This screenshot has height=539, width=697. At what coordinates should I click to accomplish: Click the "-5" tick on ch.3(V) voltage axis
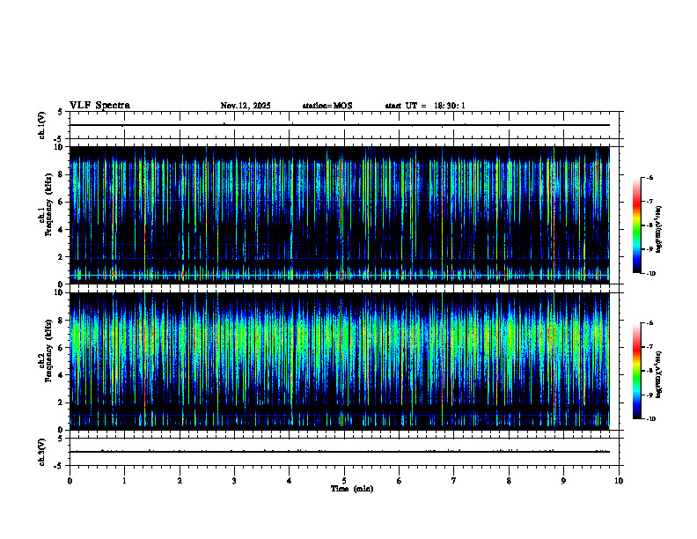click(59, 466)
